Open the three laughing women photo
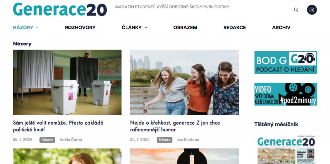This screenshot has height=164, width=330. [184, 82]
